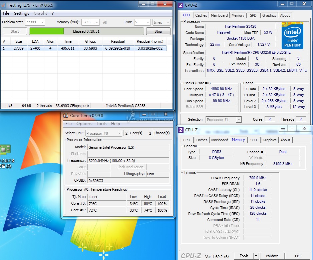Switch to Memory tab in top CPU-Z window
Viewport: 313px width, 260px height.
(238, 15)
